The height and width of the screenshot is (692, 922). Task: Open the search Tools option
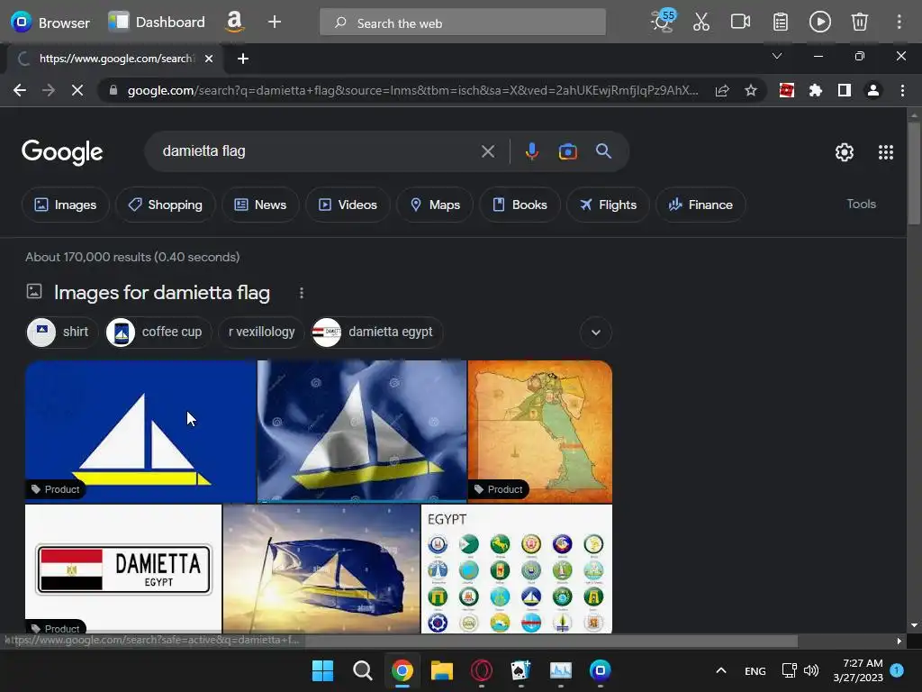coord(861,205)
